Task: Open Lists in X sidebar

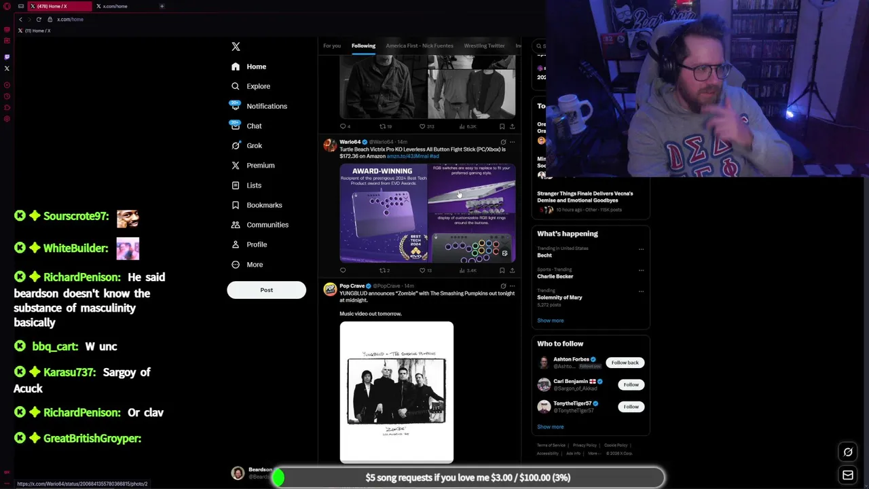Action: click(x=246, y=185)
